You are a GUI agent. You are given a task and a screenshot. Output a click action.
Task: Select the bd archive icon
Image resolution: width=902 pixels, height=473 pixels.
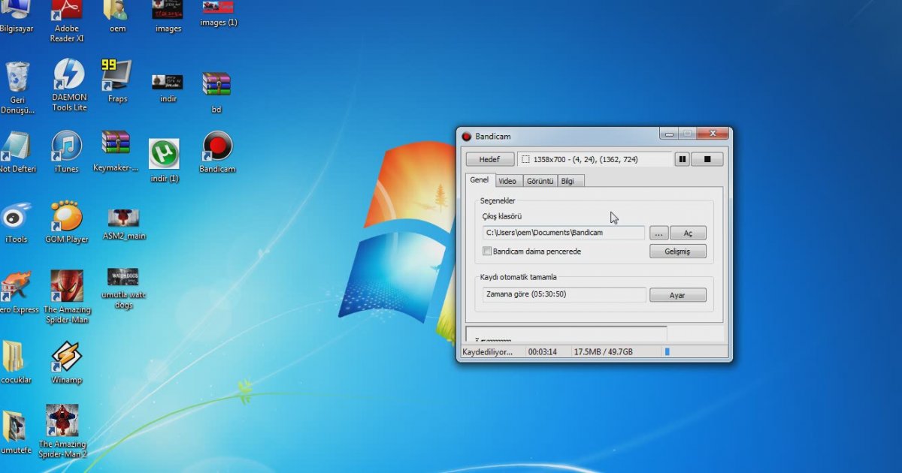tap(216, 92)
